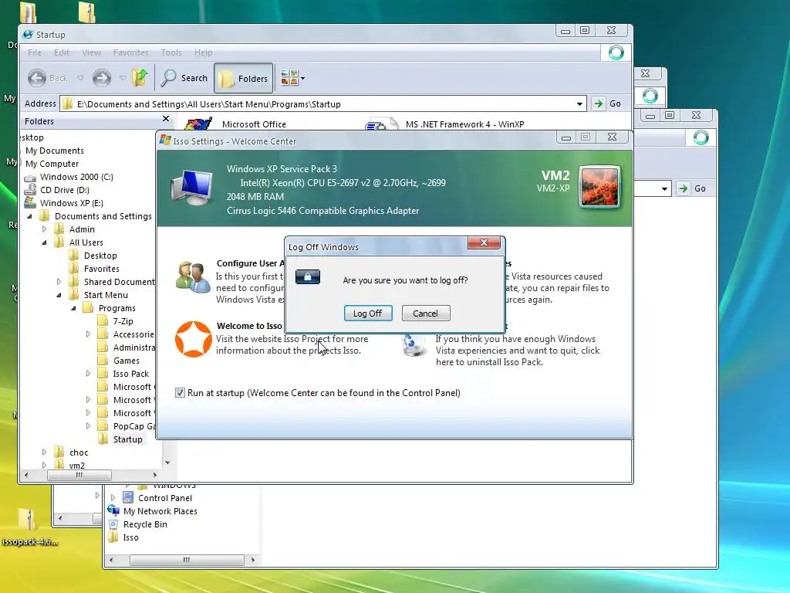This screenshot has width=790, height=593.
Task: Click the Forward arrow in Startup window
Action: 101,78
